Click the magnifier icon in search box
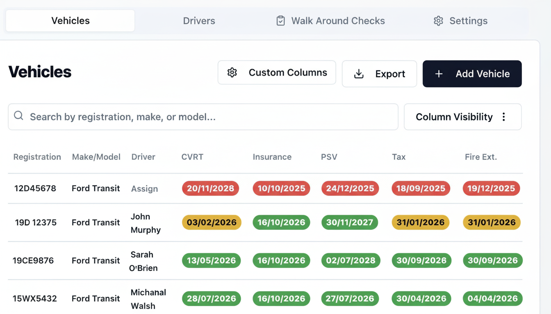 pyautogui.click(x=18, y=116)
